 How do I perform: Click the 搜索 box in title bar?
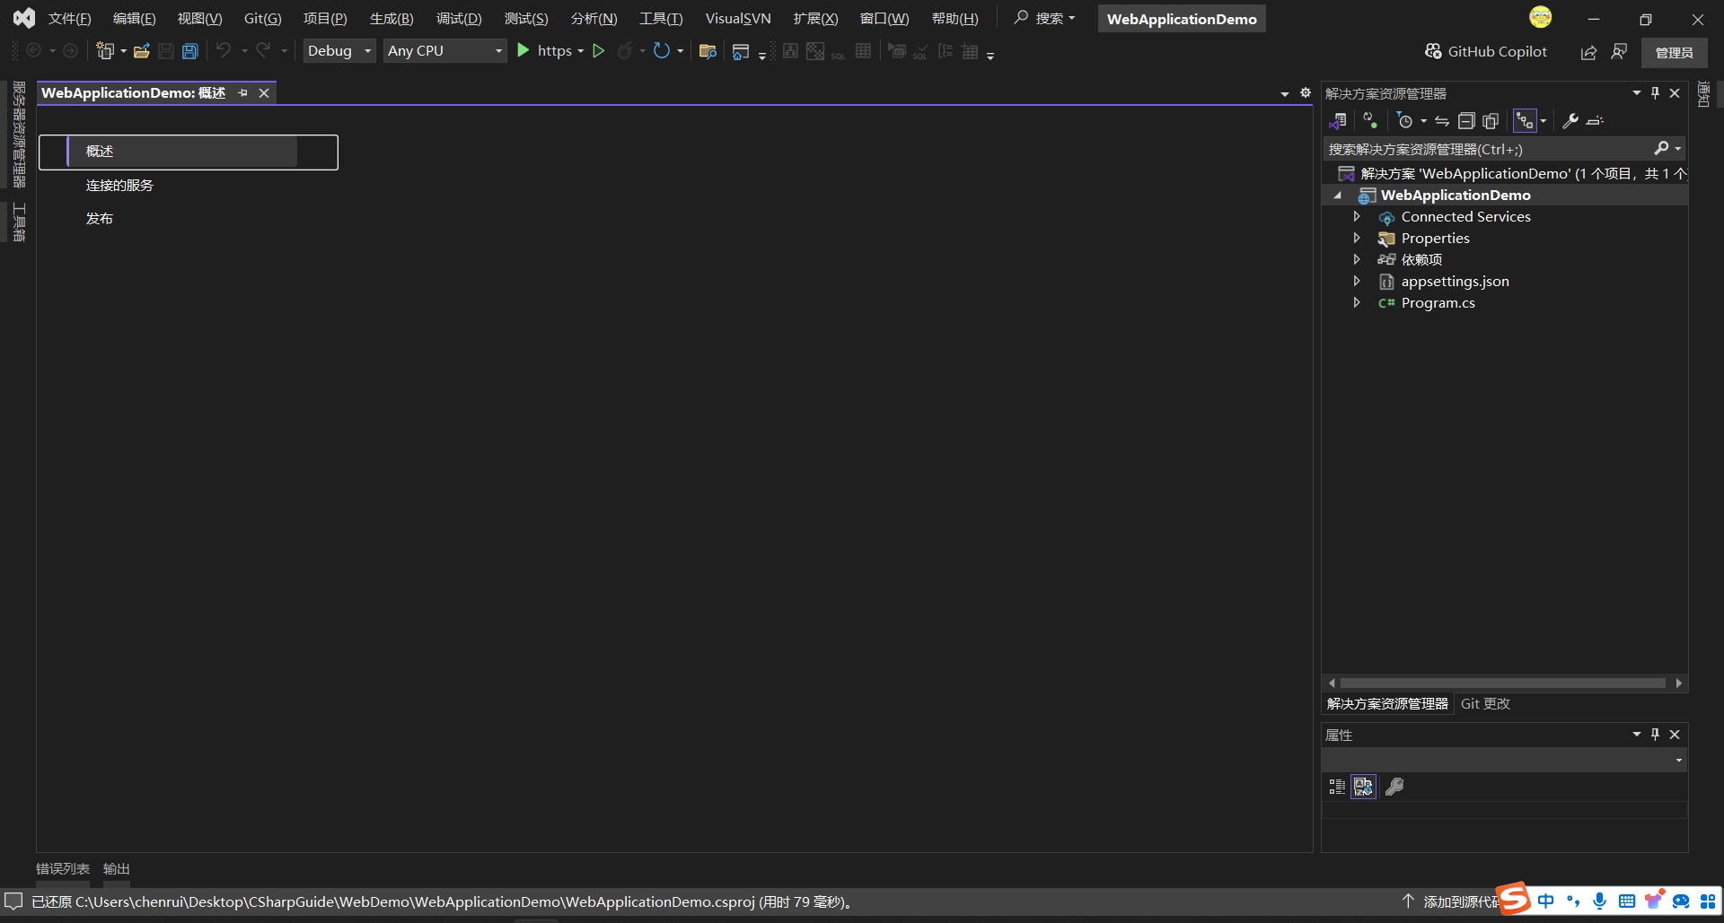click(1045, 18)
